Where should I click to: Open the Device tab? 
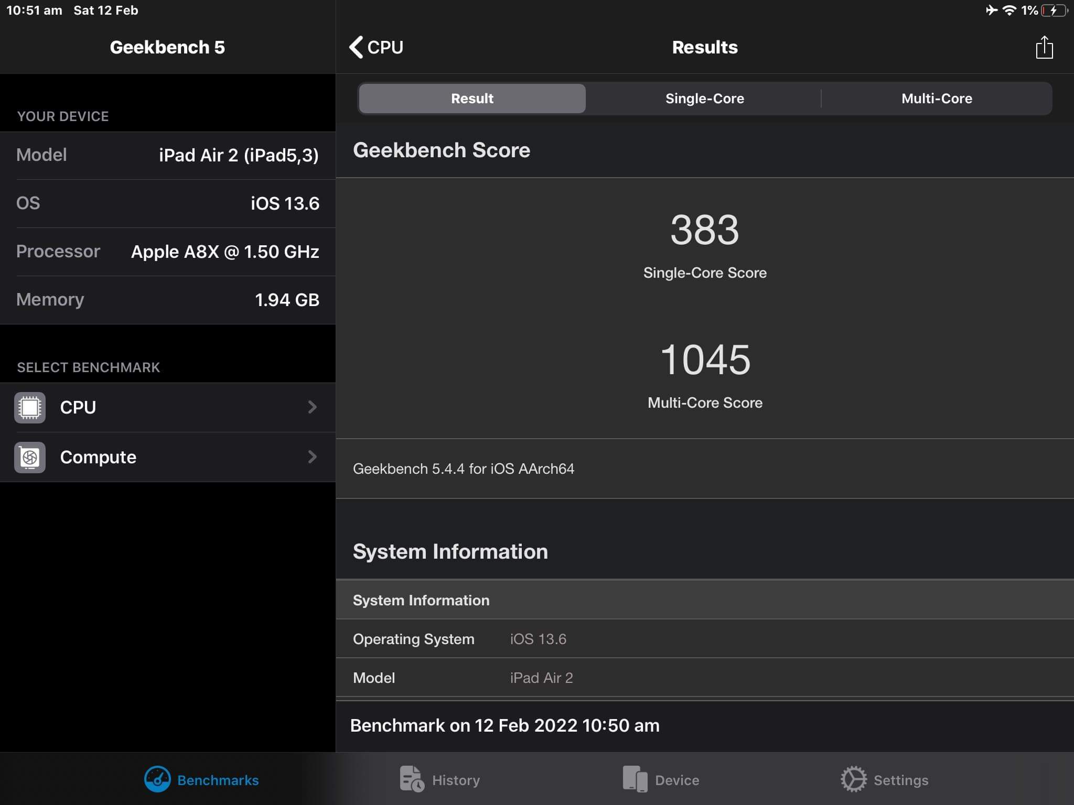click(x=661, y=780)
